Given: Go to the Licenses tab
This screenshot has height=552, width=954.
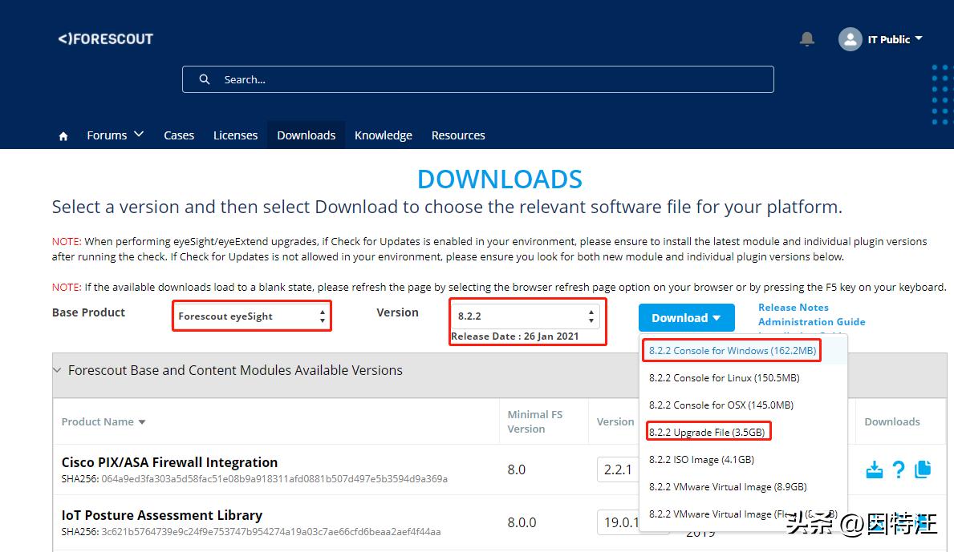Looking at the screenshot, I should (235, 135).
